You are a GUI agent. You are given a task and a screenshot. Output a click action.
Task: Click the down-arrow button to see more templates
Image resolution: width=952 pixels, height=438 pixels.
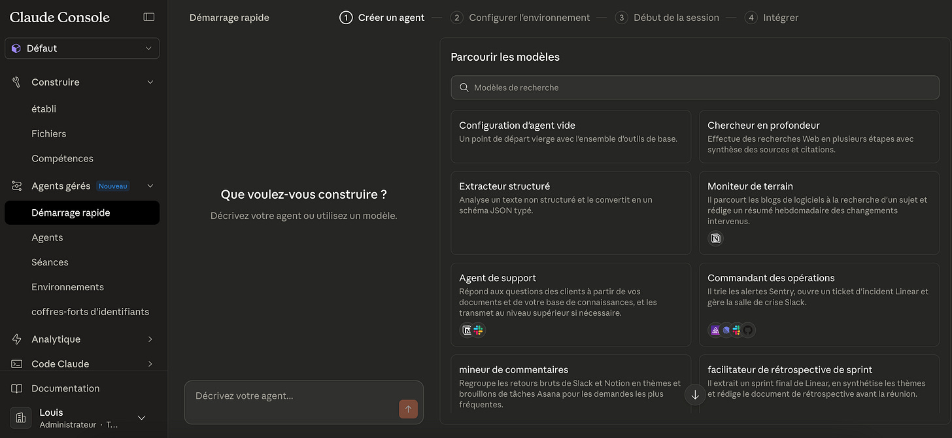pos(695,395)
